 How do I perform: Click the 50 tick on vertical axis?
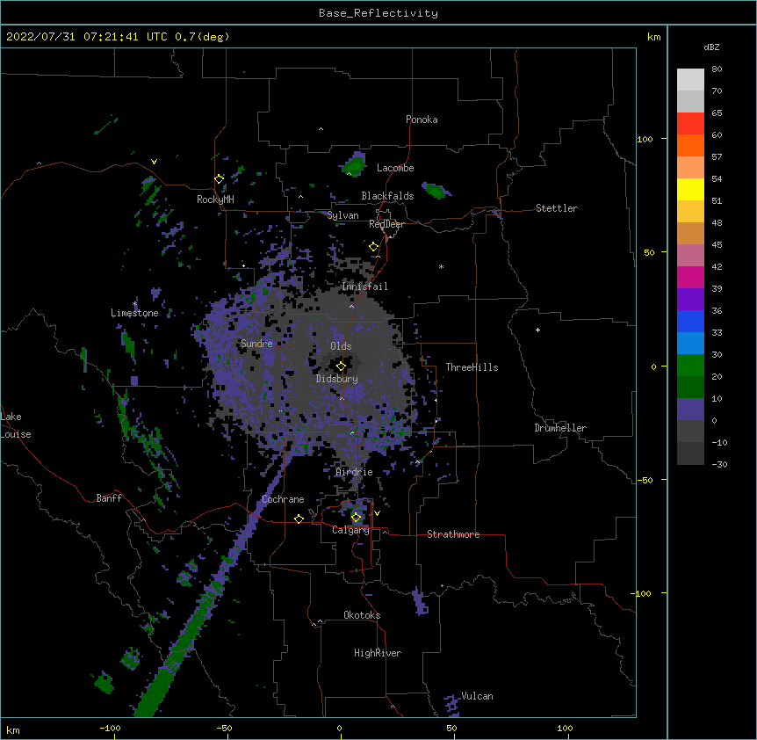coord(649,252)
